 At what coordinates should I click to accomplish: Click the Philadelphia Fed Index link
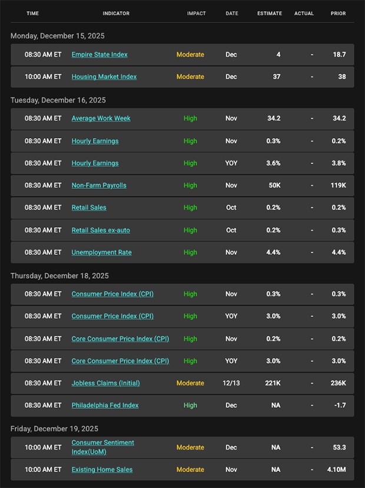(x=105, y=405)
